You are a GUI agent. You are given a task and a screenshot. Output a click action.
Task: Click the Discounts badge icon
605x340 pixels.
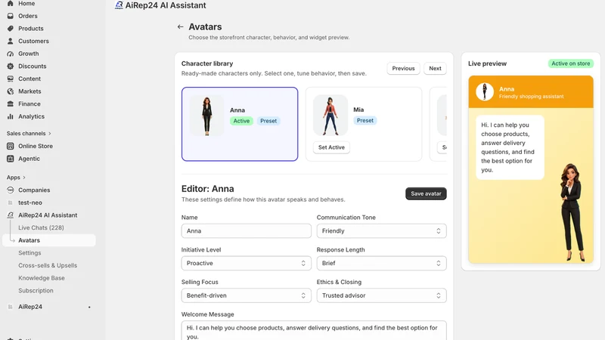(x=11, y=66)
